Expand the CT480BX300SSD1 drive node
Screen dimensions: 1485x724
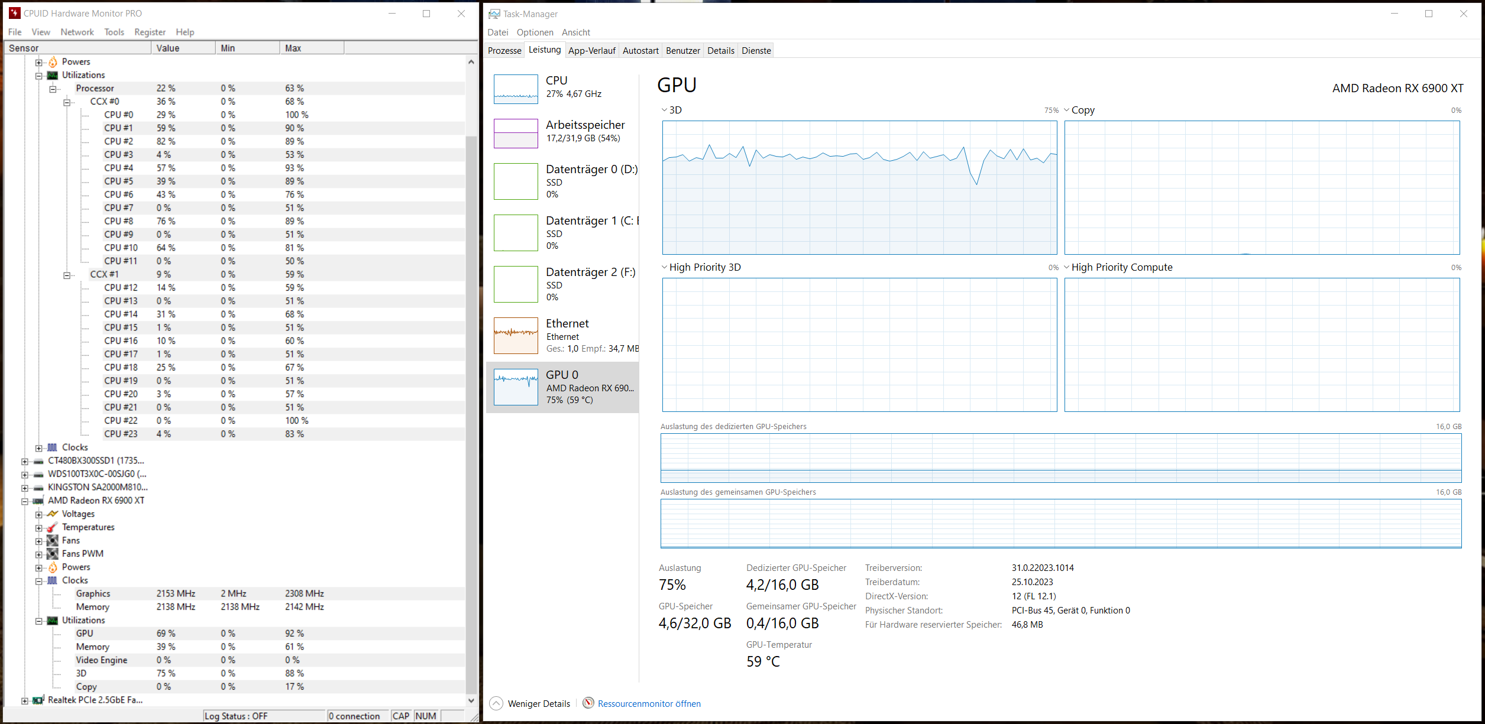click(x=24, y=462)
